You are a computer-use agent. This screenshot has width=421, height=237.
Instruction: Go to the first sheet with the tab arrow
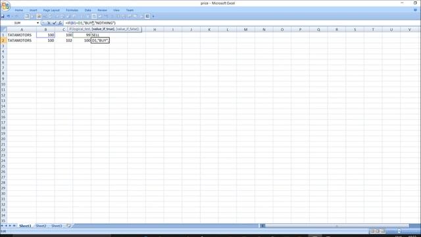pos(3,226)
